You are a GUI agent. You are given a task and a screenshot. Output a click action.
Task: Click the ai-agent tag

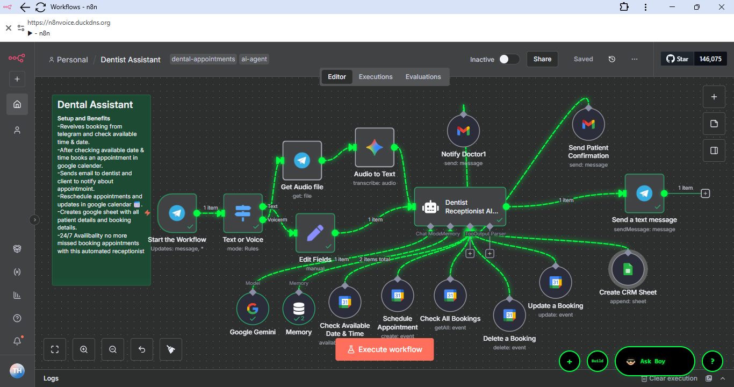click(x=254, y=59)
